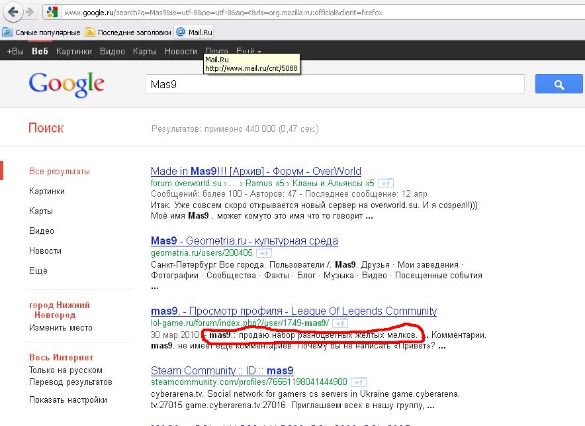Image resolution: width=585 pixels, height=426 pixels.
Task: Click the steamcommunity.com profiles green URL
Action: [x=249, y=382]
